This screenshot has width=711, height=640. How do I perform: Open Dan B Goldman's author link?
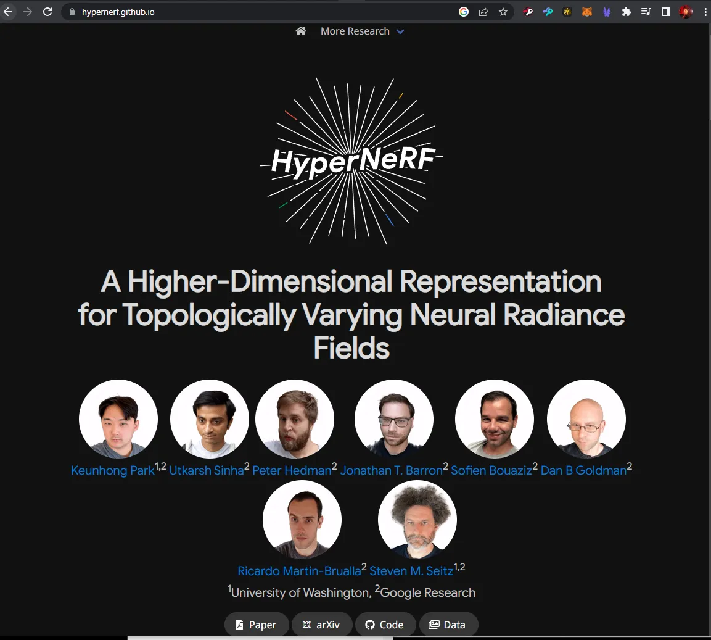[583, 470]
